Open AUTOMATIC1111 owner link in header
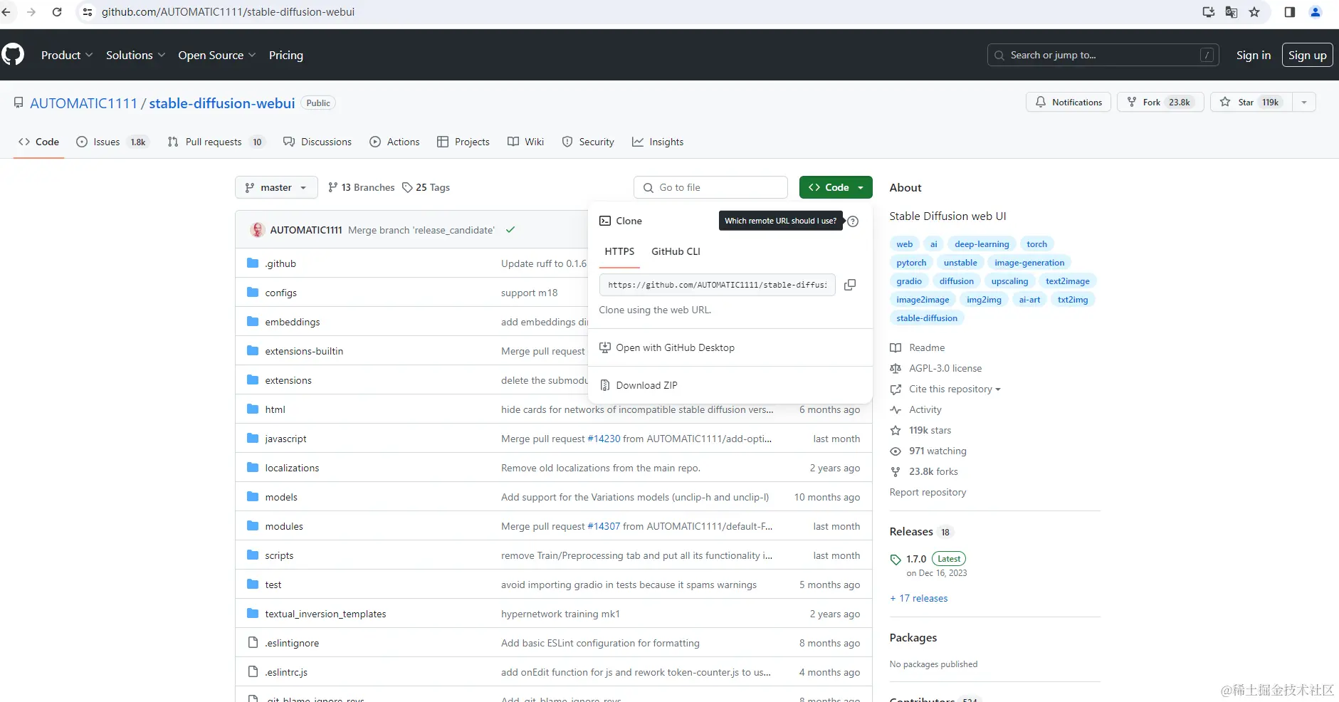 83,103
